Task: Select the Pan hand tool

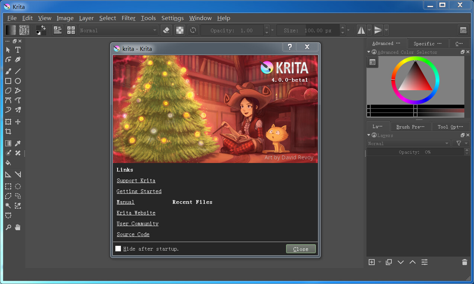Action: click(17, 227)
